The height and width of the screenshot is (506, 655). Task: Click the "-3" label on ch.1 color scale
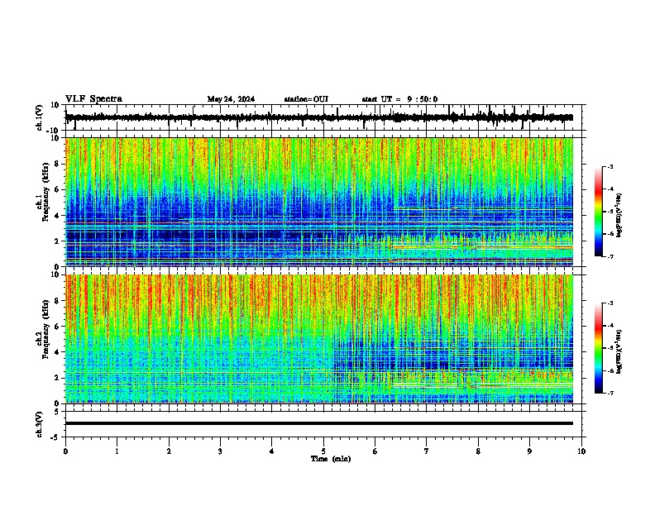tap(610, 166)
